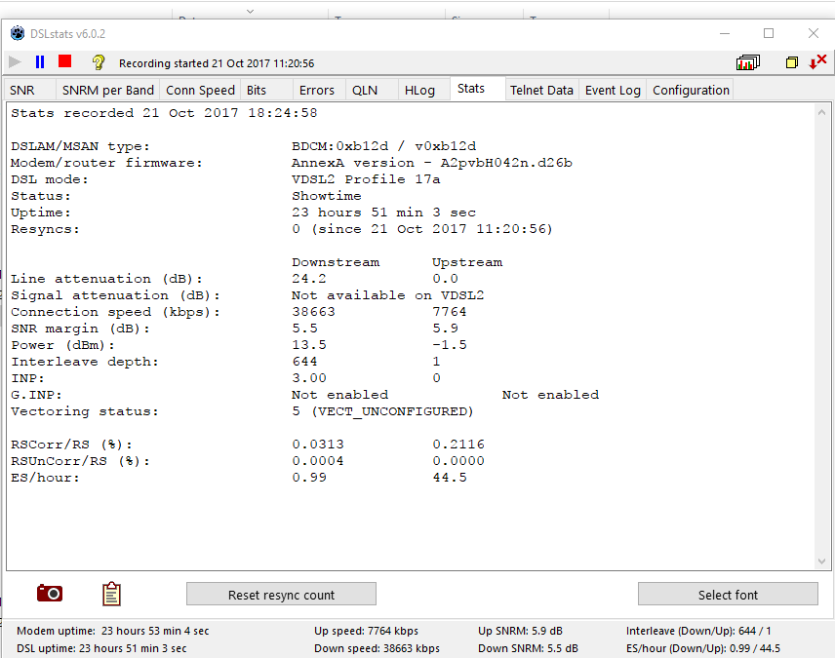
Task: Click the DSLstats app icon in title bar
Action: (18, 34)
